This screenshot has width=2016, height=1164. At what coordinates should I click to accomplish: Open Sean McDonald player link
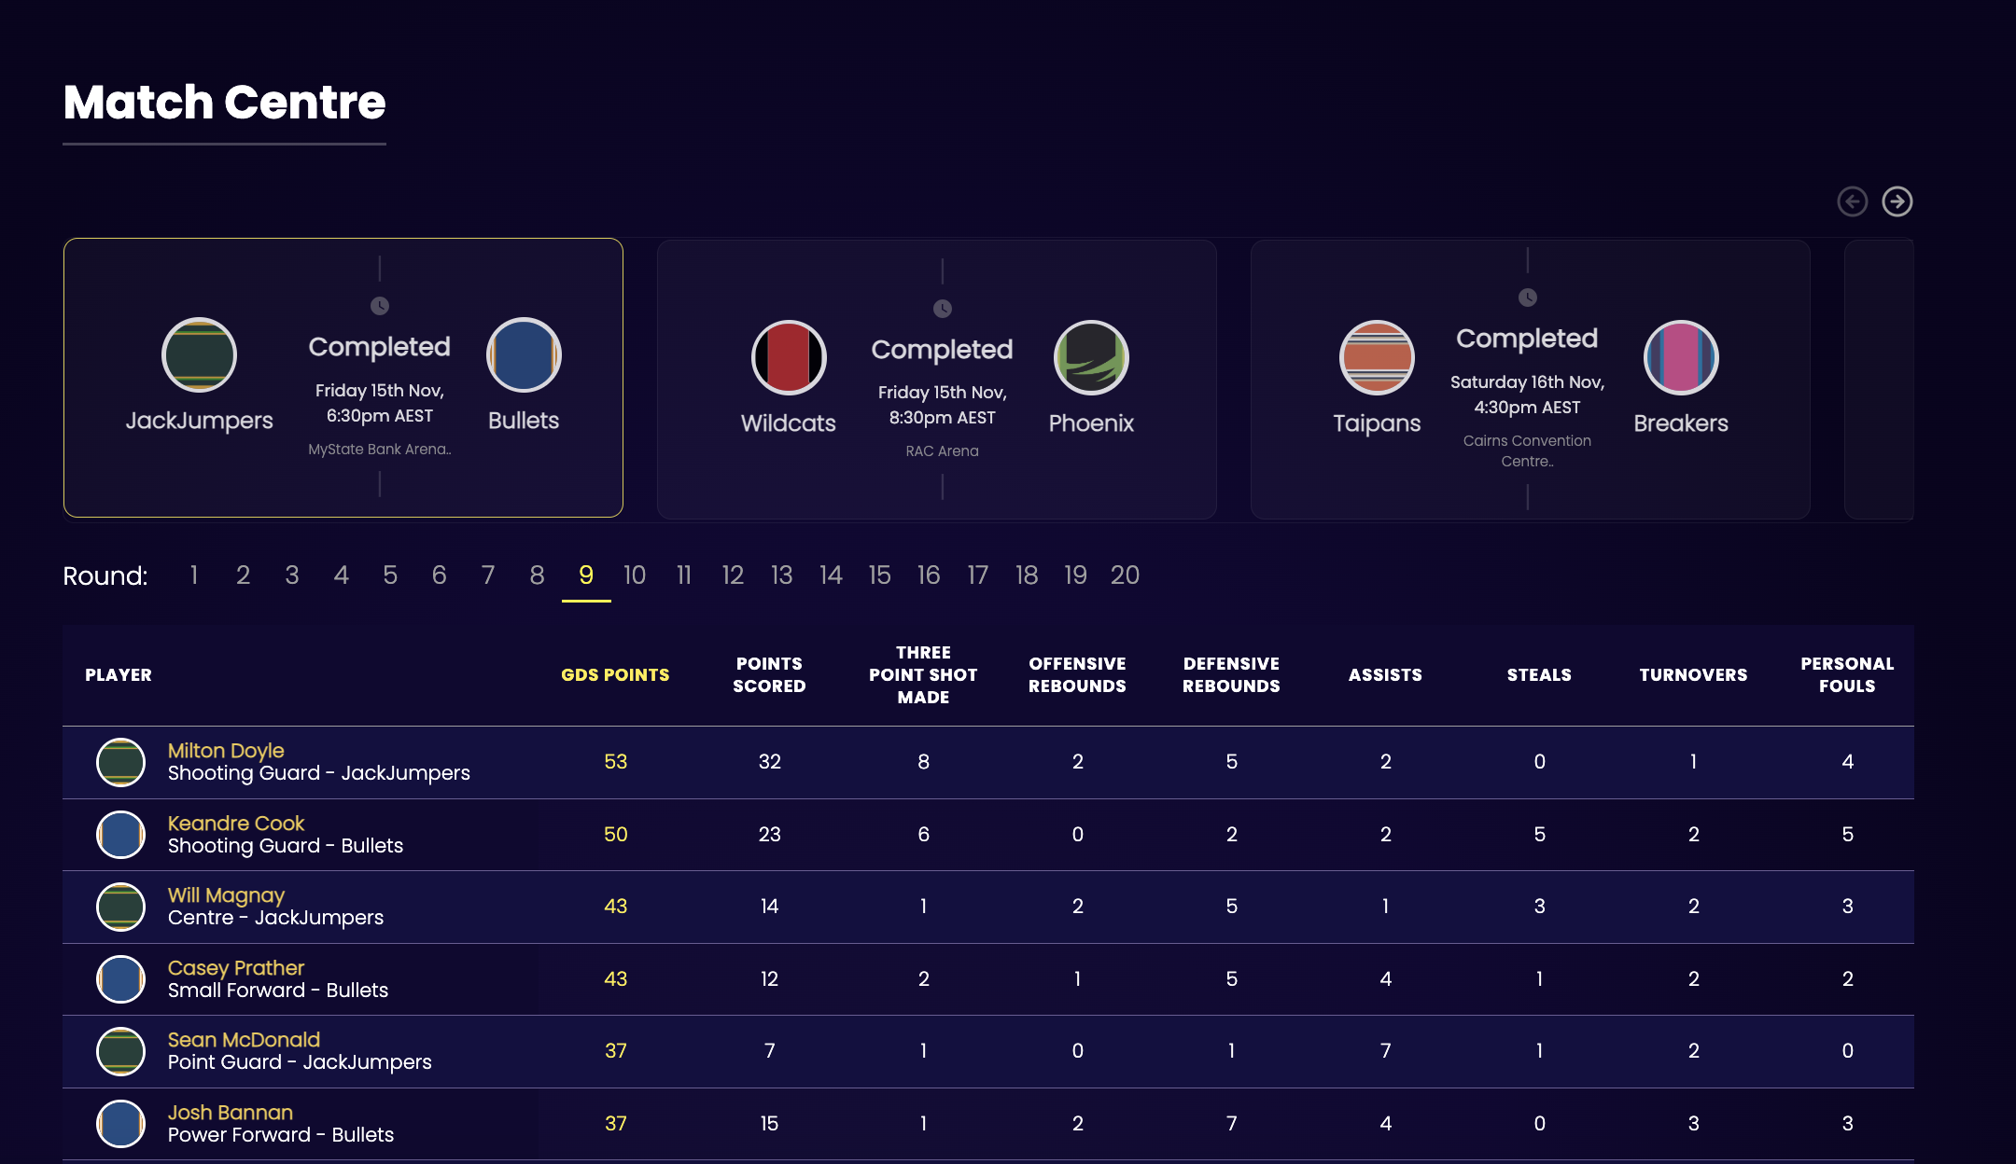click(x=244, y=1040)
